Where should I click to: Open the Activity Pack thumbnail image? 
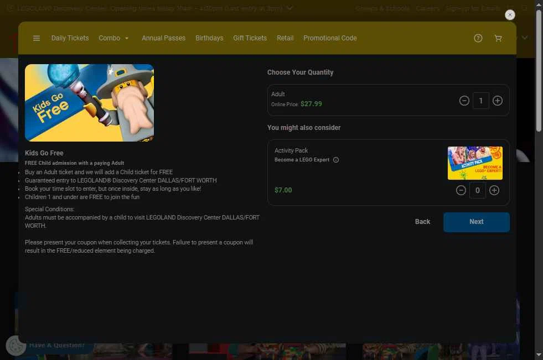475,163
